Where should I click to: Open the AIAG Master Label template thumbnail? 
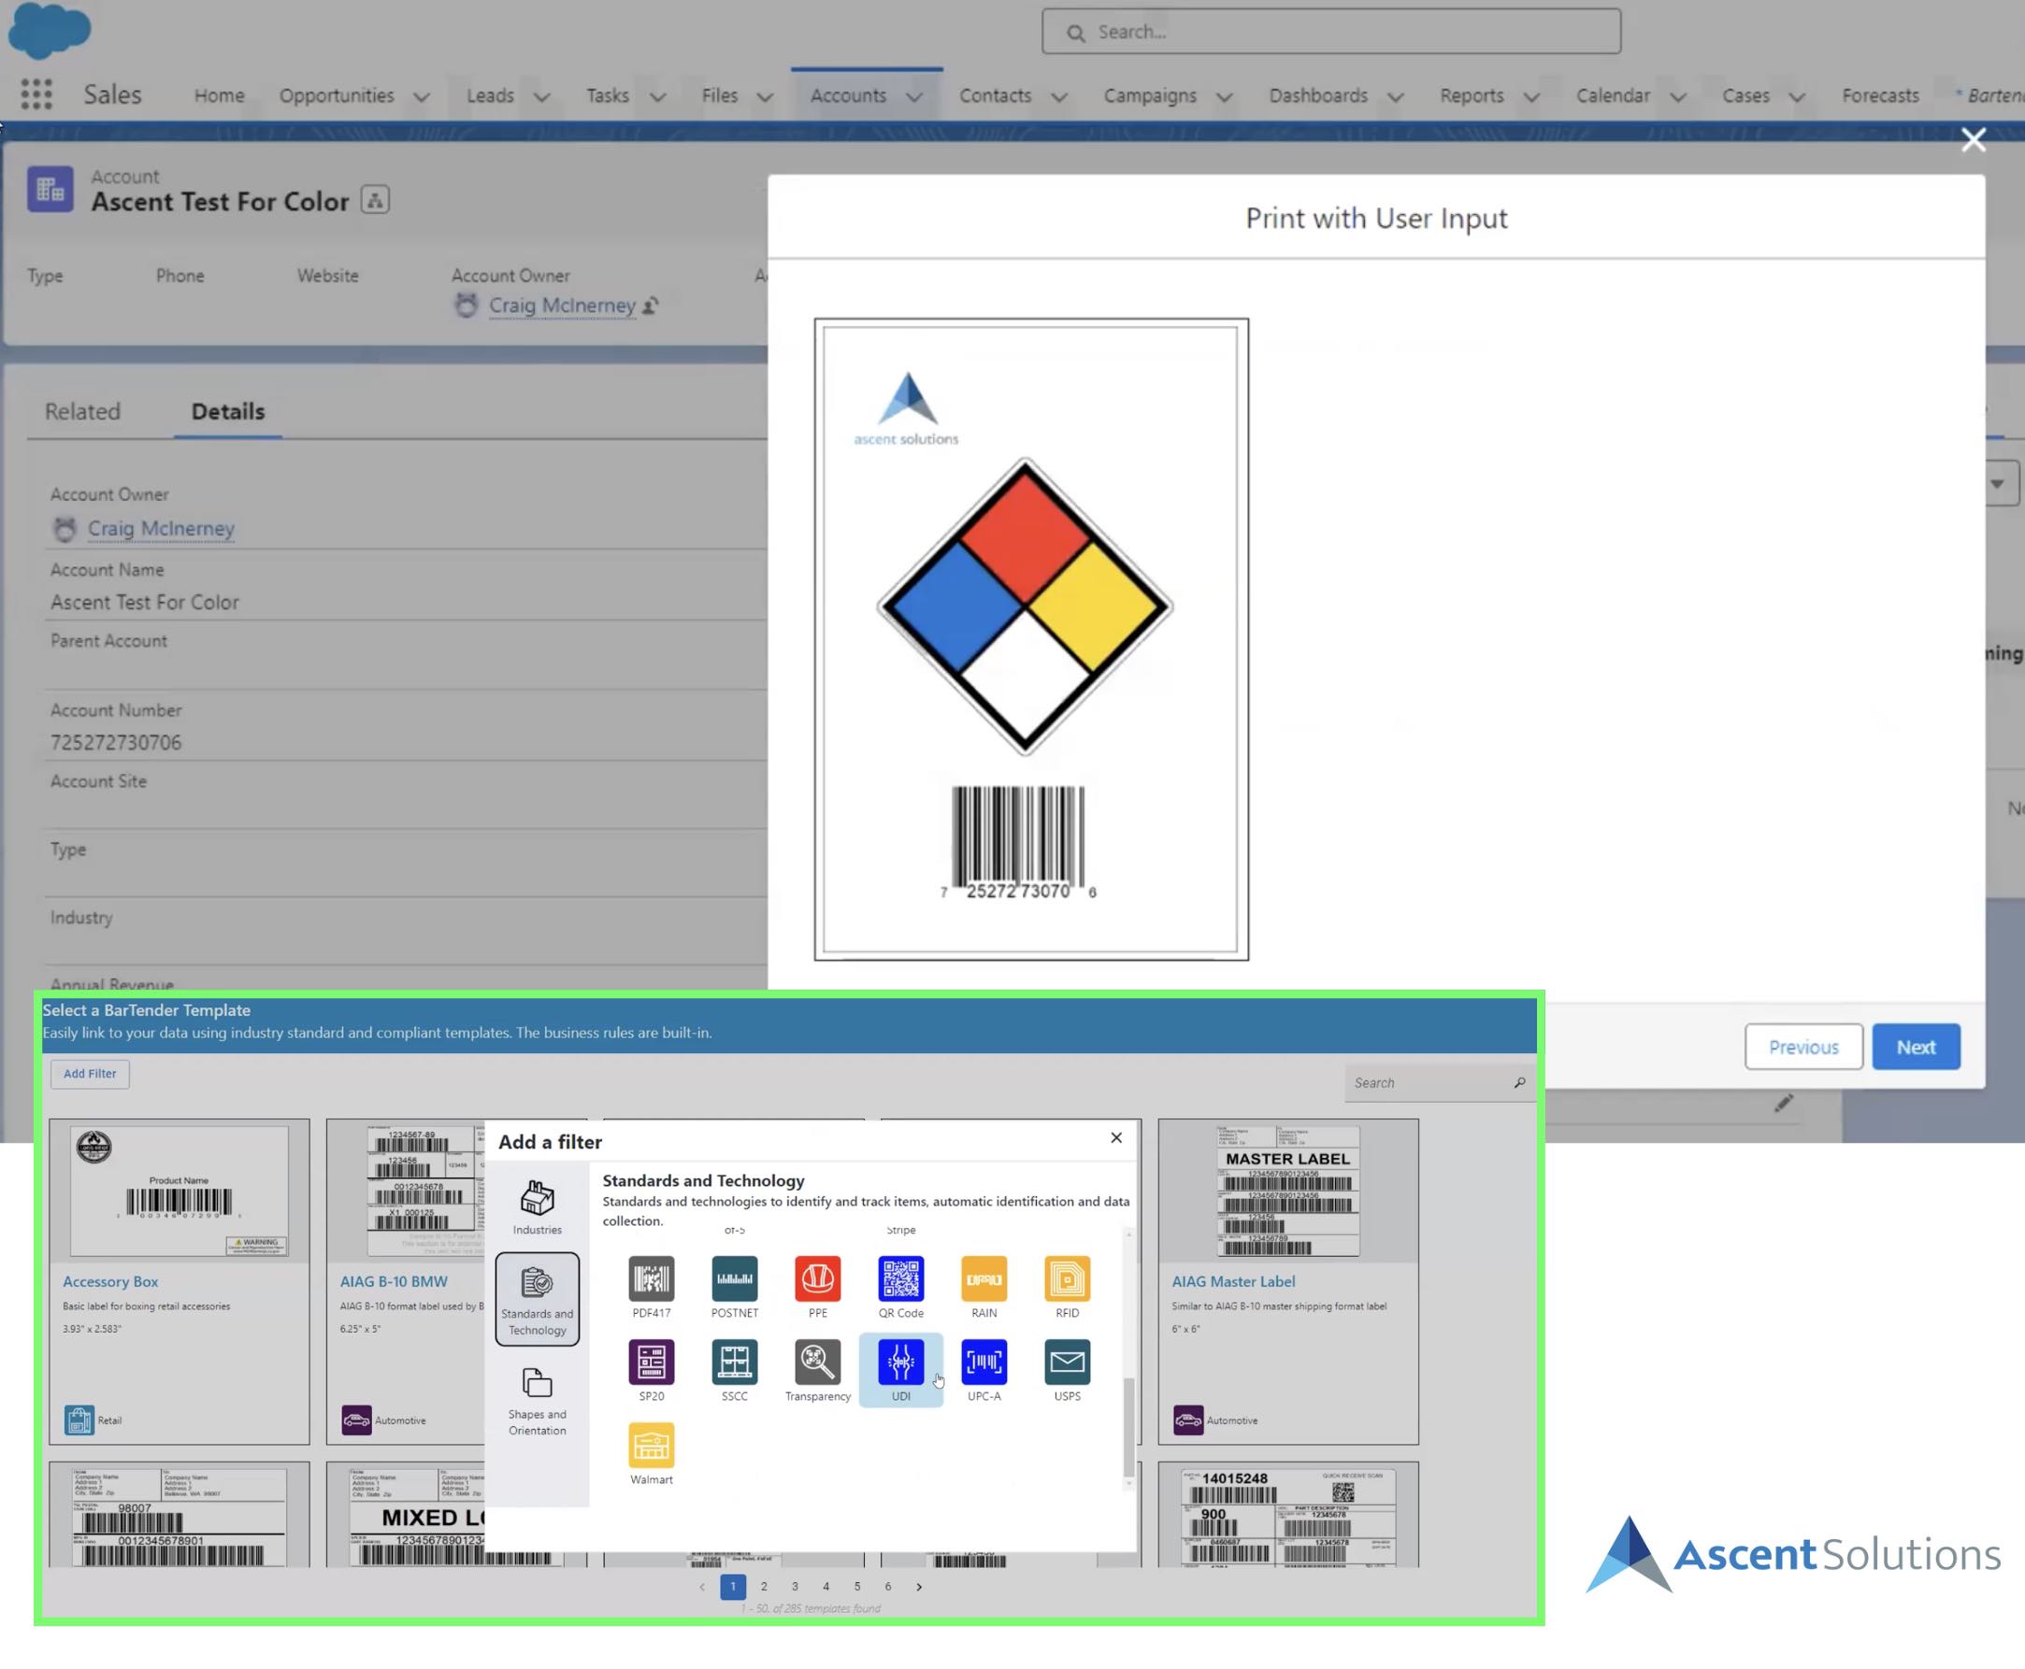pyautogui.click(x=1287, y=1191)
